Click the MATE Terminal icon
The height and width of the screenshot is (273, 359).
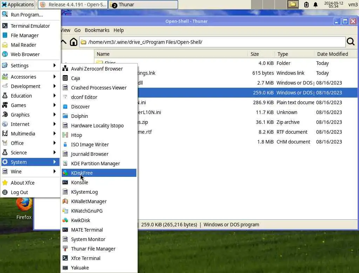[65, 229]
